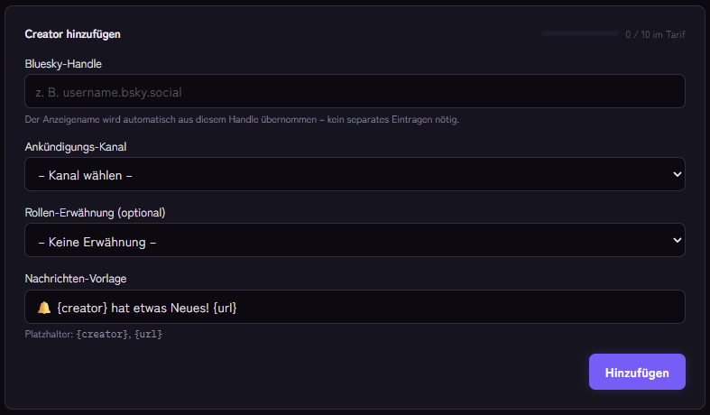Focus the Nachrichten-Vorlage text field

(x=355, y=307)
